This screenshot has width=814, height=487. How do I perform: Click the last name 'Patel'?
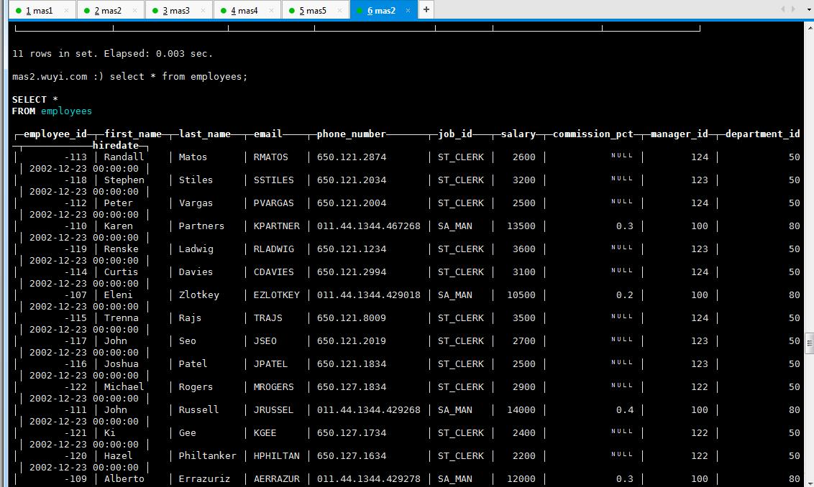point(193,363)
